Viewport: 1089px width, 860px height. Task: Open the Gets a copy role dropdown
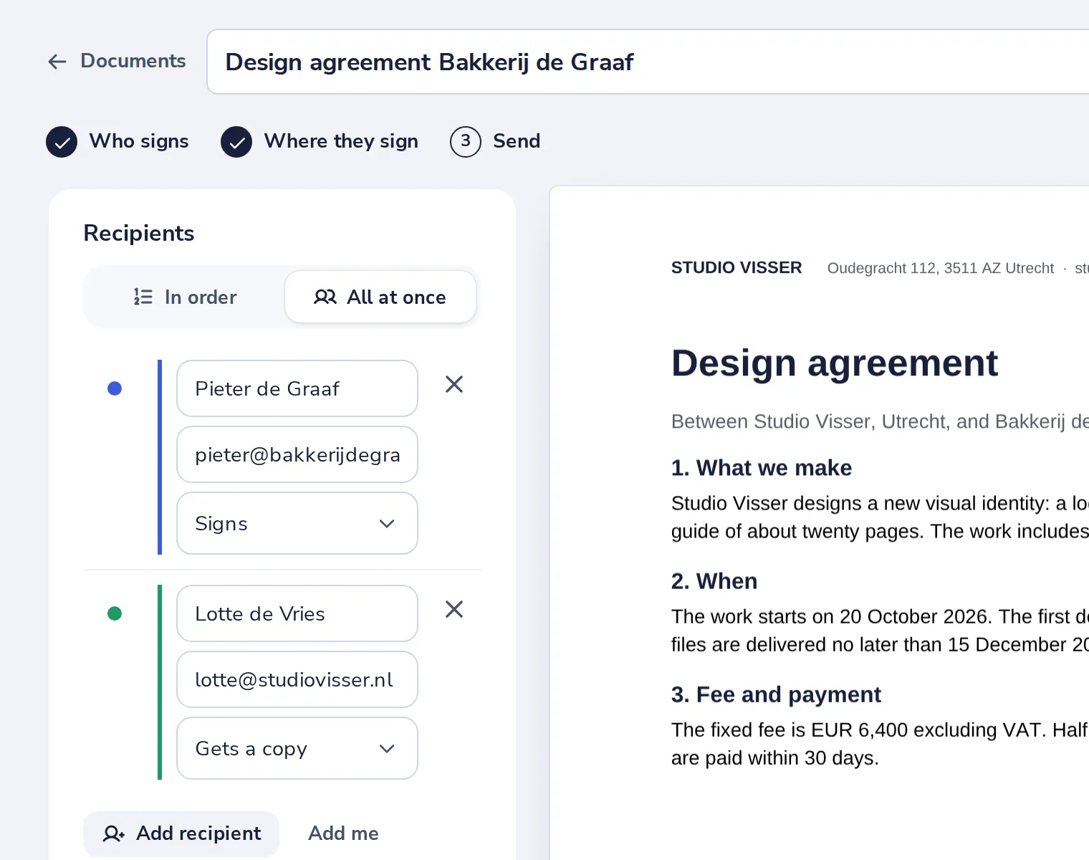point(297,748)
